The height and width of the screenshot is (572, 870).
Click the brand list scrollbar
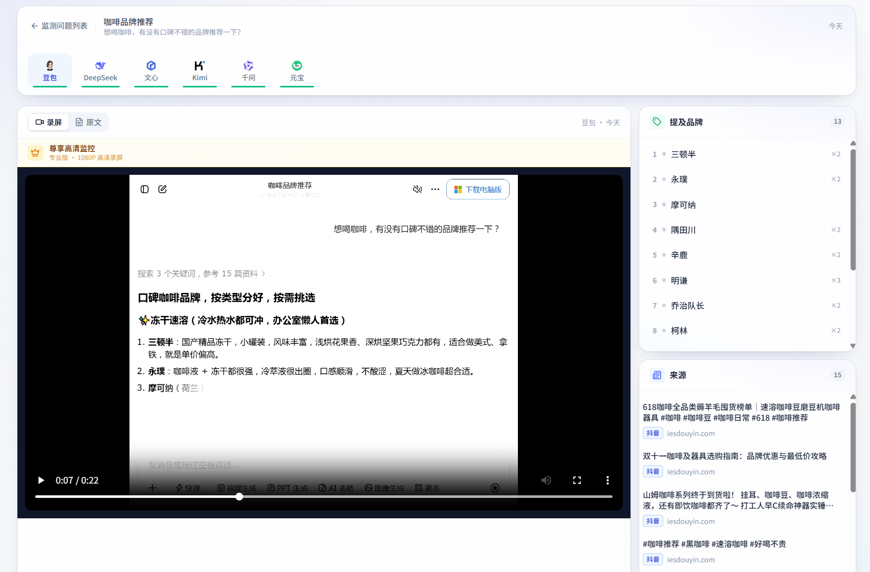tap(853, 210)
